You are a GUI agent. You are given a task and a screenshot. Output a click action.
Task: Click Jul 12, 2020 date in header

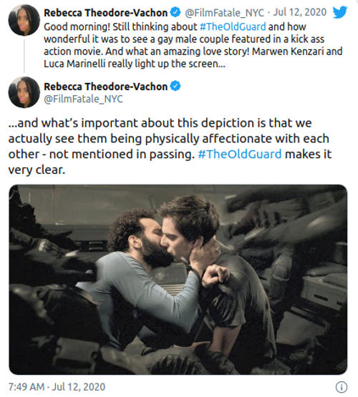pyautogui.click(x=299, y=12)
